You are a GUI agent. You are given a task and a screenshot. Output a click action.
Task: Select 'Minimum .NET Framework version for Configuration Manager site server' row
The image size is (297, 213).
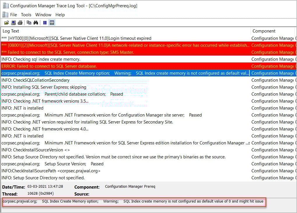click(x=148, y=115)
